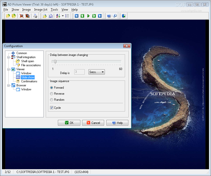Select Window under Viewer
Viewport: 211px width, 176px height.
pos(26,73)
